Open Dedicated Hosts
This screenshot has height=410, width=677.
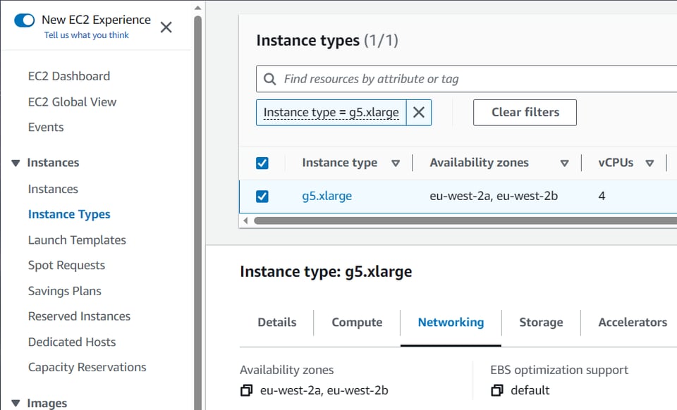point(72,342)
